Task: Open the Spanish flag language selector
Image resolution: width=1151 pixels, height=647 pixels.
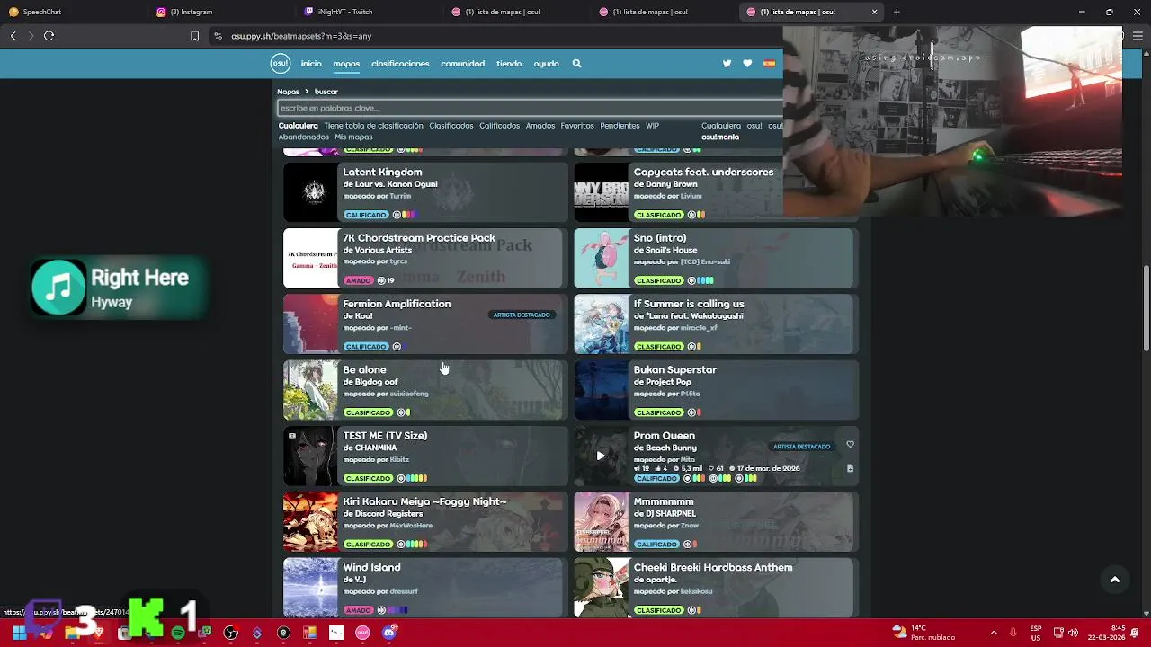Action: point(770,64)
